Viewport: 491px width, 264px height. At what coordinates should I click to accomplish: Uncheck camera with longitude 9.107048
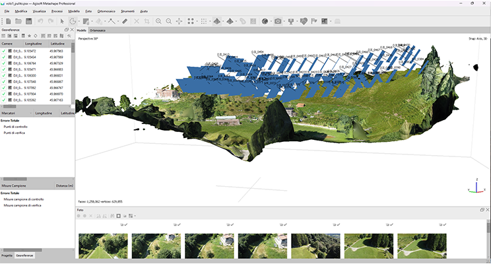pos(4,81)
